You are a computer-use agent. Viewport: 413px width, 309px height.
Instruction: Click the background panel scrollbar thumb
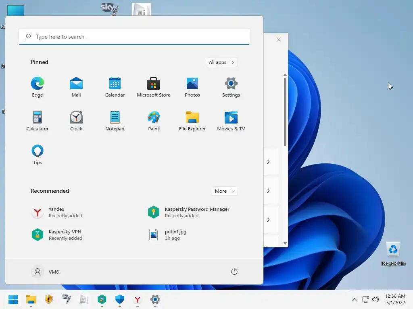[x=285, y=112]
